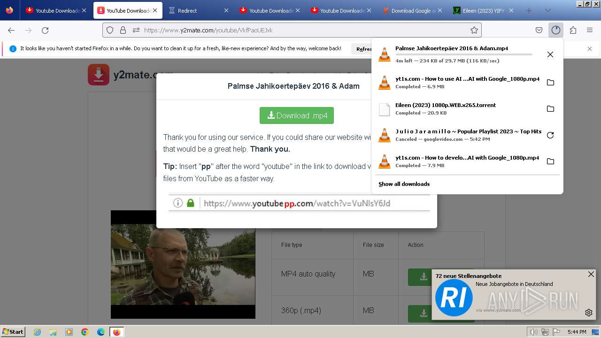601x338 pixels.
Task: Click the video thumbnail preview
Action: 183,265
